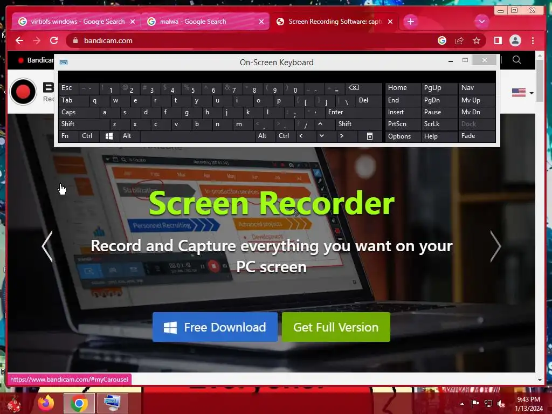Viewport: 552px width, 414px height.
Task: Toggle the left Shift key on the keyboard
Action: [x=84, y=124]
